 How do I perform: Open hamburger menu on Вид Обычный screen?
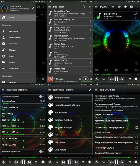(96, 90)
